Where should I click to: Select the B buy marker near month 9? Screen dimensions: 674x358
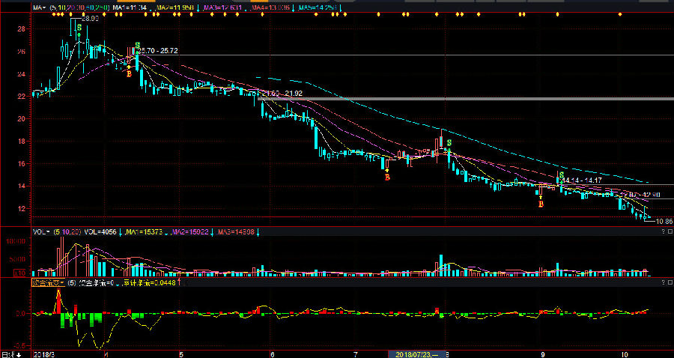click(x=541, y=204)
